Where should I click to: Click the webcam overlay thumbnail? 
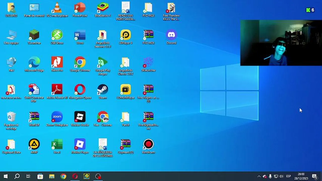click(281, 43)
